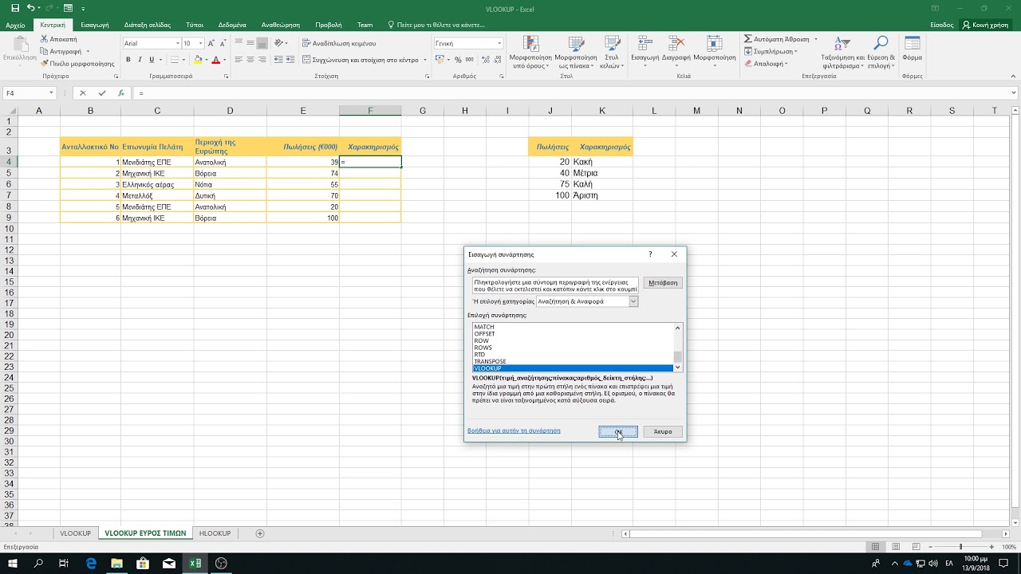Click the fx insert function icon
Viewport: 1021px width, 574px height.
(121, 93)
